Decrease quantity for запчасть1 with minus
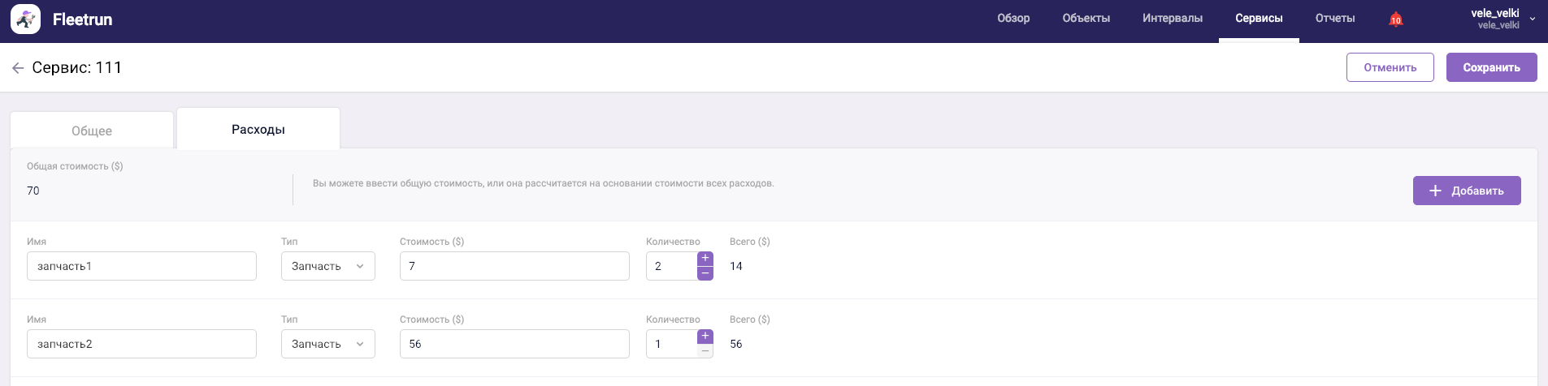1548x386 pixels. point(705,273)
